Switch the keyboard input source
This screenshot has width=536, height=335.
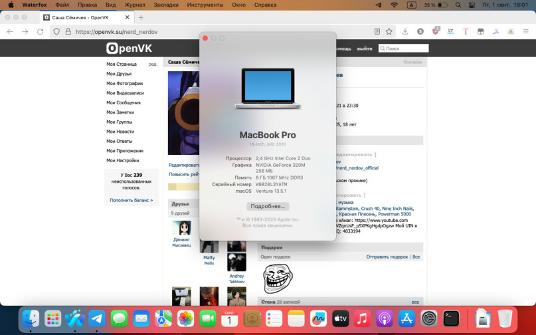[412, 5]
